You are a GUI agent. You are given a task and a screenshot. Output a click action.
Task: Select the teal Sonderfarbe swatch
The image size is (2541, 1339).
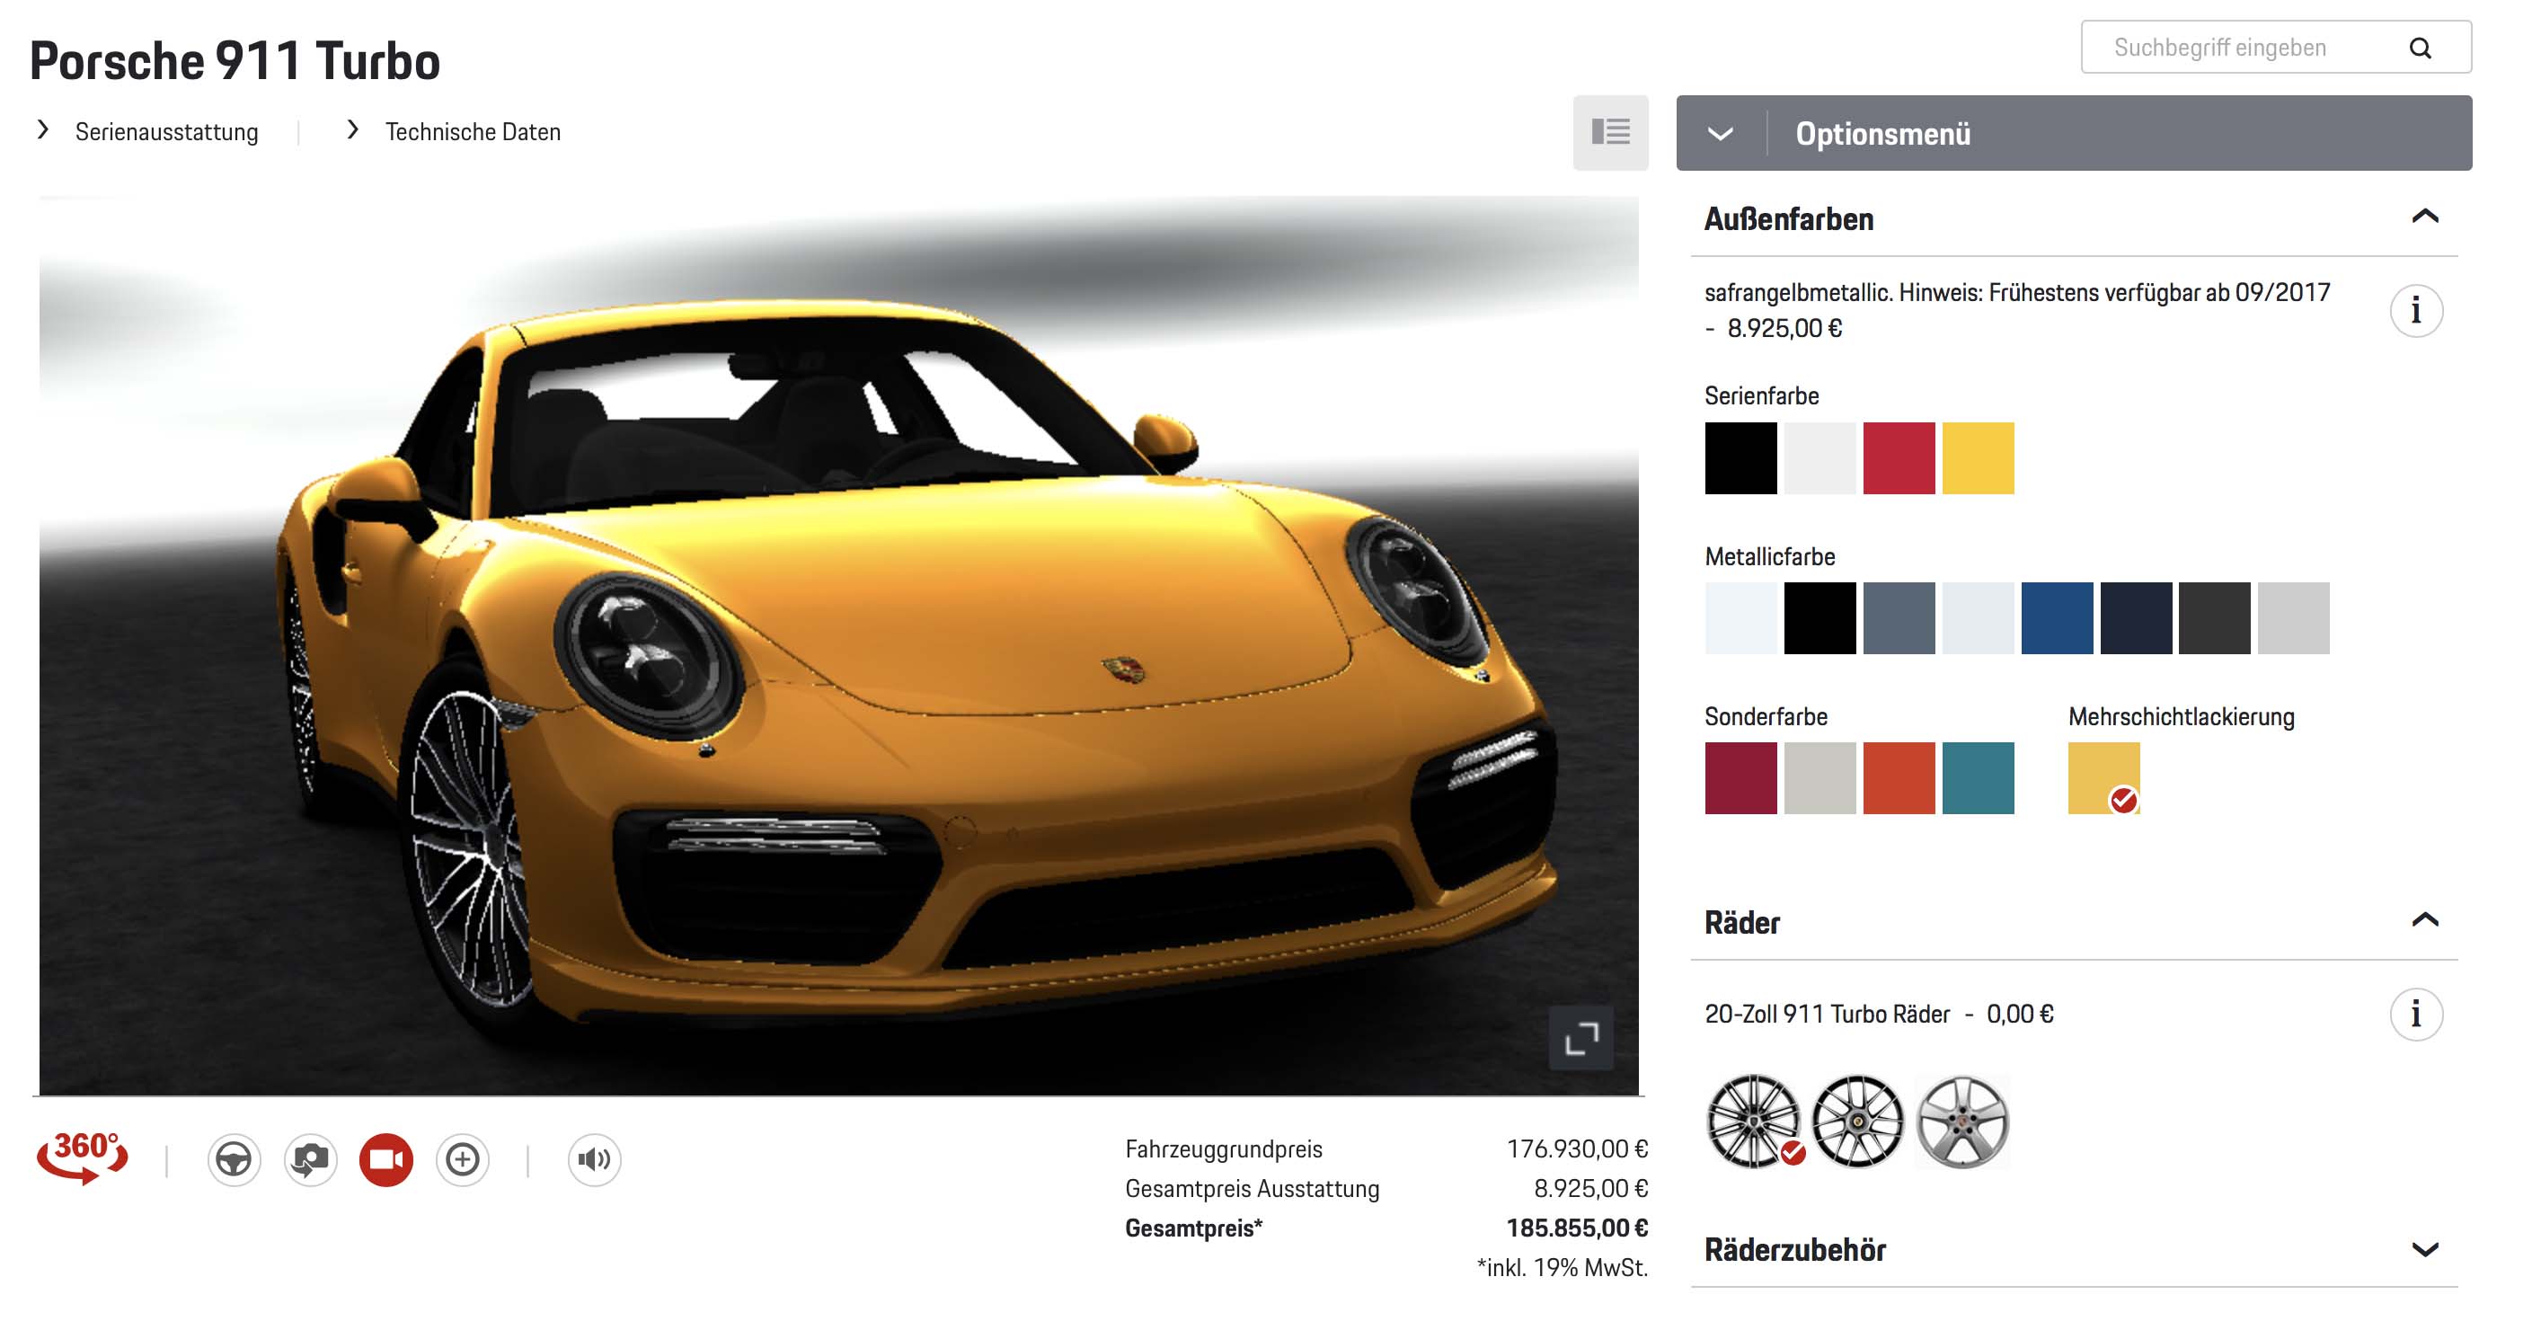pos(1978,778)
